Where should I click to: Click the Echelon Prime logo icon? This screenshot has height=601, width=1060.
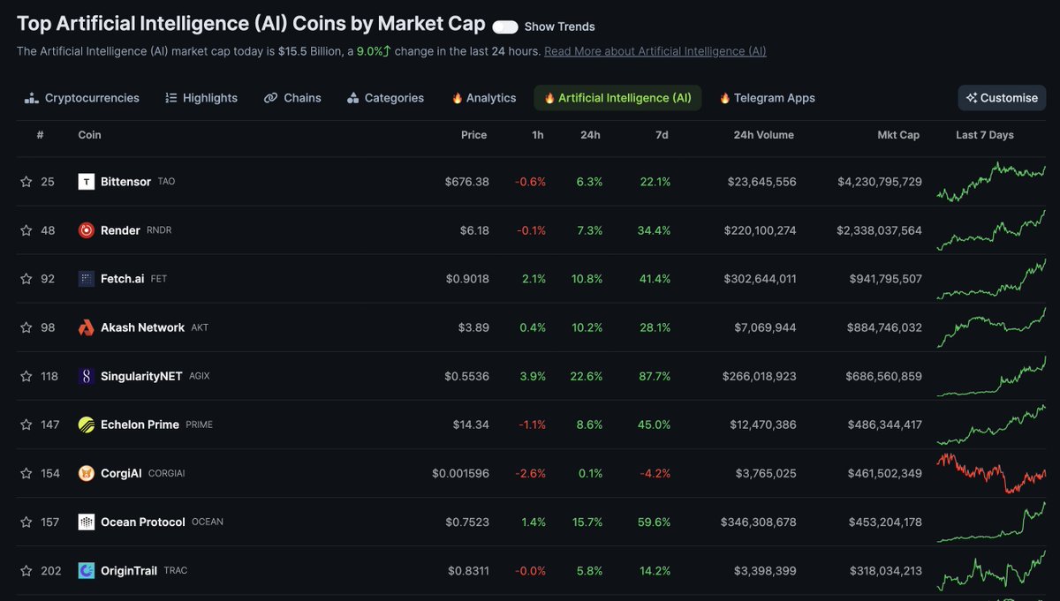click(x=87, y=424)
